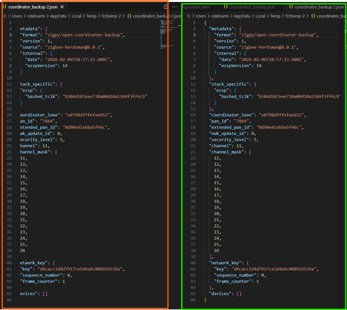Click line number 22 in right editor
The image size is (347, 310).
(193, 152)
